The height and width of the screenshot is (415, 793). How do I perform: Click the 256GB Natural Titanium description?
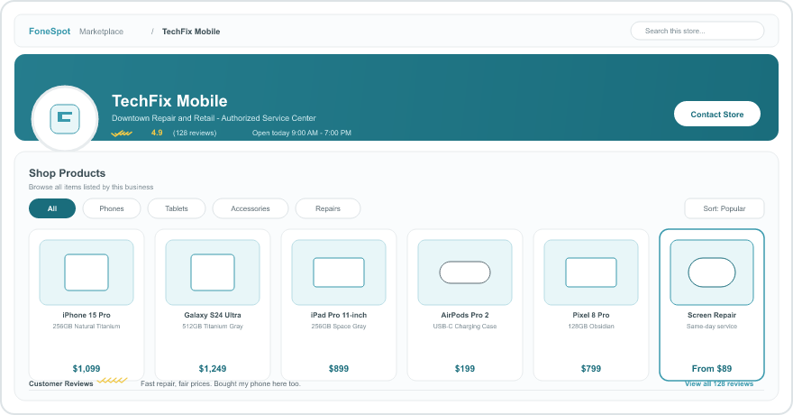coord(87,327)
